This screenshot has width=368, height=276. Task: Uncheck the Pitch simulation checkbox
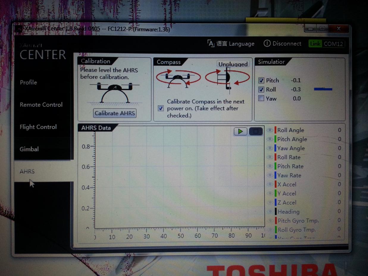[261, 80]
